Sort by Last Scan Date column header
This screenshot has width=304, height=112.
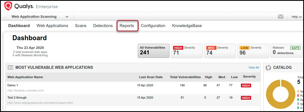[151, 77]
